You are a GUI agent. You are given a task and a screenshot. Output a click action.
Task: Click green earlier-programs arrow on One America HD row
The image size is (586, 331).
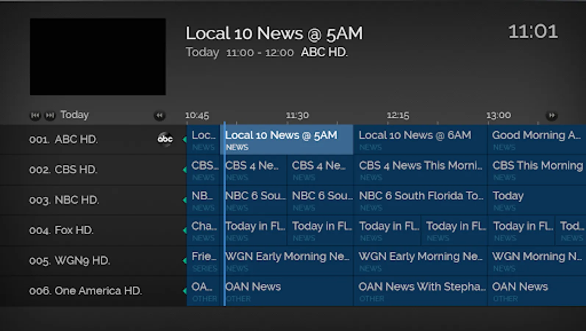[x=185, y=291]
